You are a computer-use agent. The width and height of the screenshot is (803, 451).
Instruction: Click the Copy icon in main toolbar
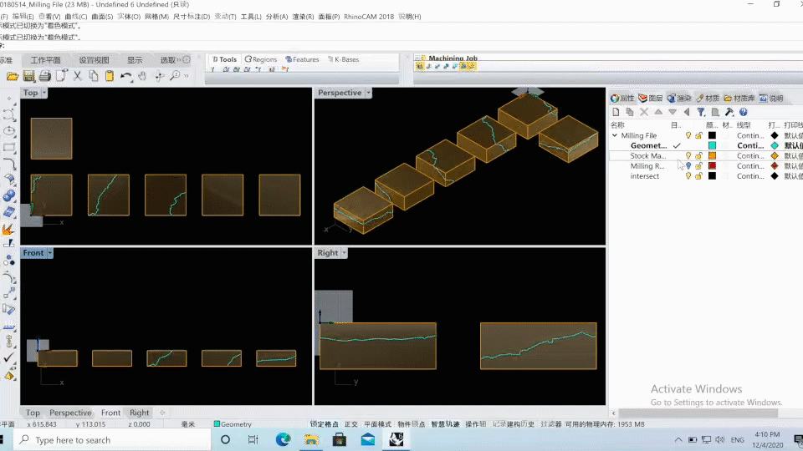[94, 76]
